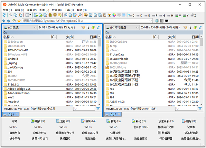Viewport: 206px width, 148px height.
Task: Select the AdobePhotoshop folder
Action: coord(50,93)
